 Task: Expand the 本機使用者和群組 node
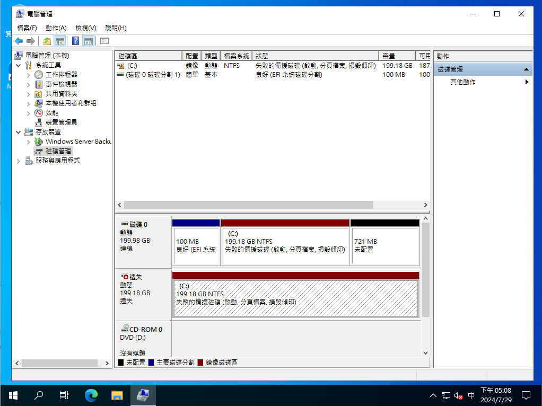(28, 103)
